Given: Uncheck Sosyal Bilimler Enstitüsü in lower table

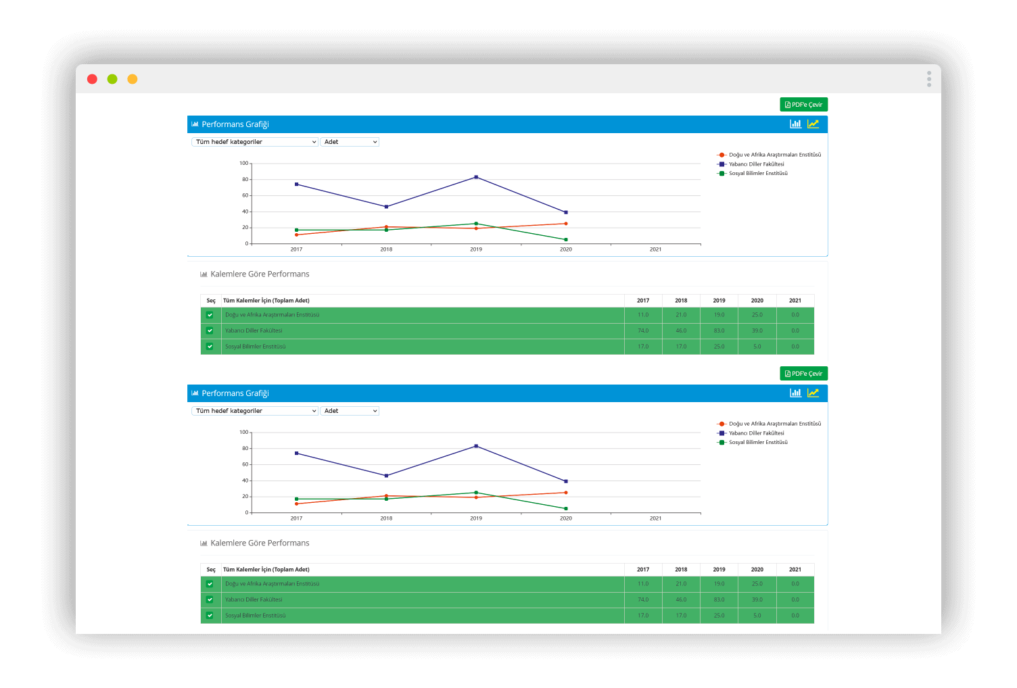Looking at the screenshot, I should pos(210,616).
